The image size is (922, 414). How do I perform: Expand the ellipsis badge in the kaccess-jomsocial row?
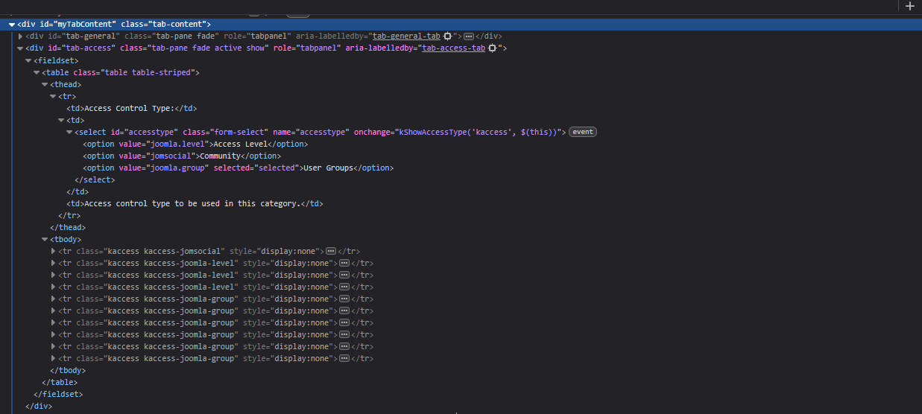pyautogui.click(x=331, y=251)
